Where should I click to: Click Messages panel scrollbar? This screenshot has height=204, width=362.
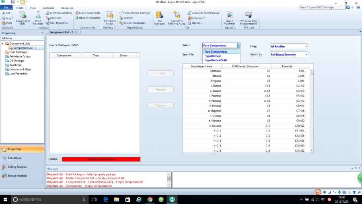tap(169, 179)
